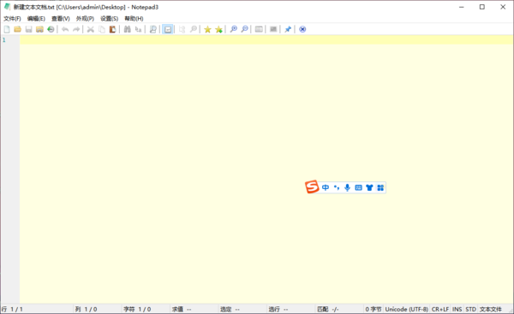Open the 设置(S) menu
Image resolution: width=514 pixels, height=314 pixels.
pyautogui.click(x=109, y=19)
